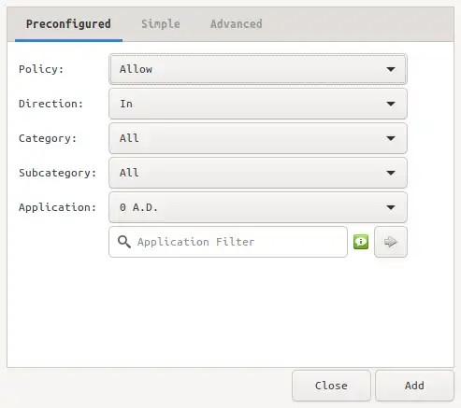
Task: Expand the Category combo box
Action: tap(258, 138)
